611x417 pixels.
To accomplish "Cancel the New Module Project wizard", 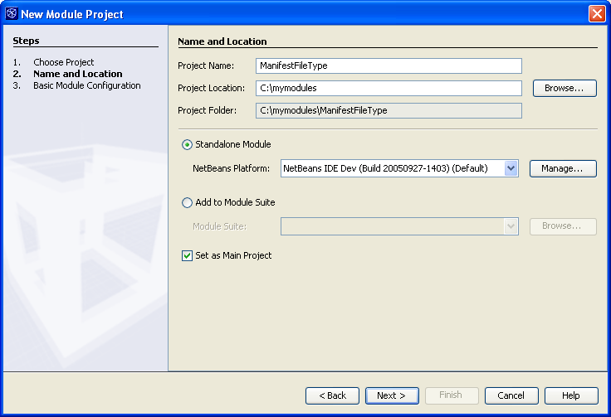I will (511, 395).
